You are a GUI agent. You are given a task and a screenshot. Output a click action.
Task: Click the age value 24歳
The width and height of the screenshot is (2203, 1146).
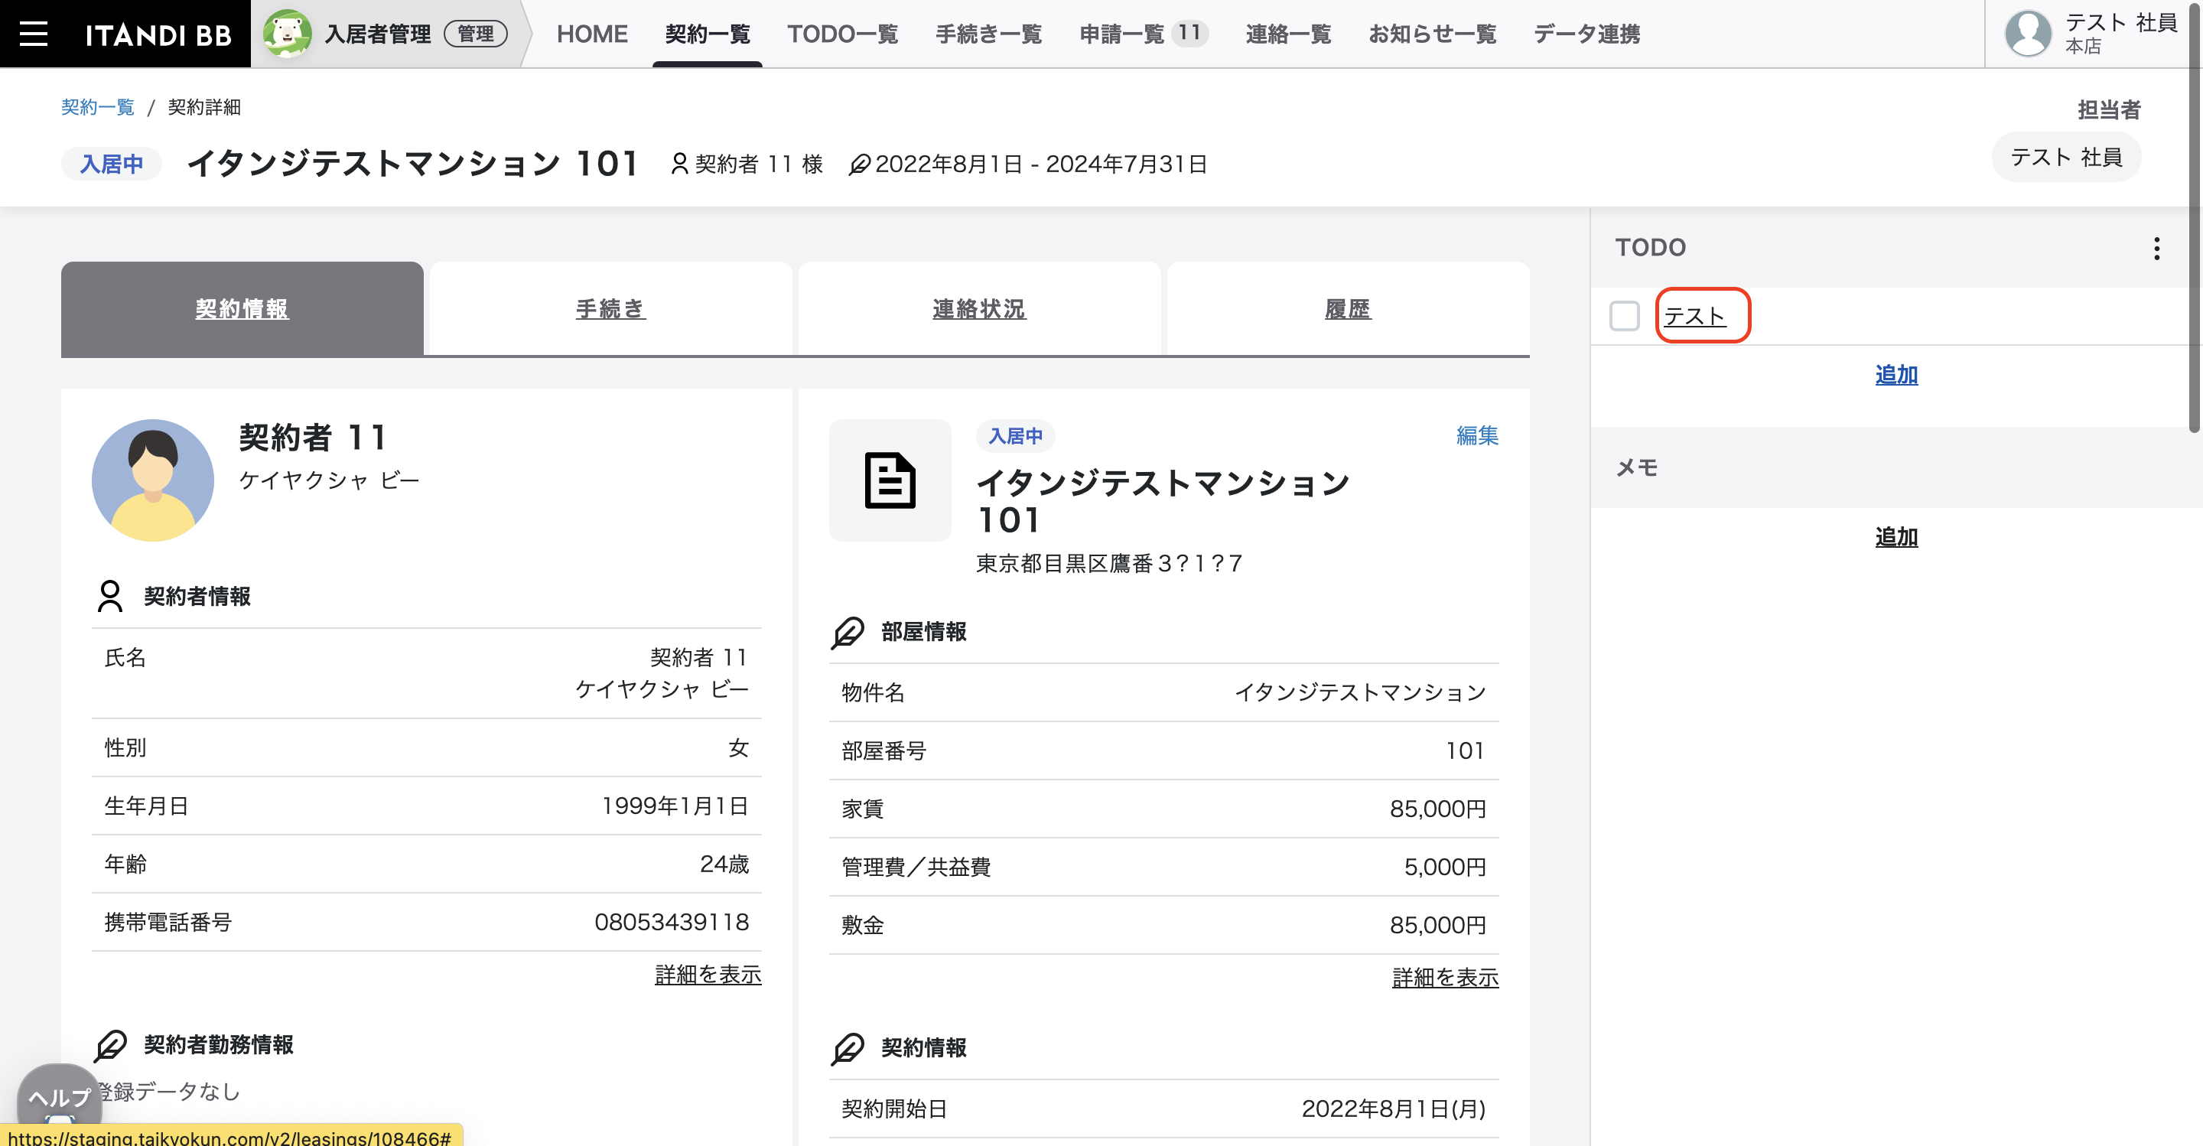[x=724, y=864]
